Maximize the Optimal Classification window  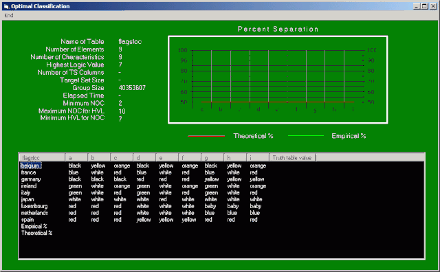pos(425,6)
